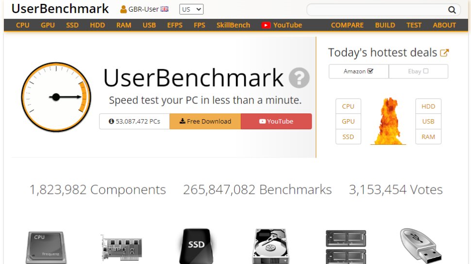The width and height of the screenshot is (471, 264).
Task: Open the TEST navigation item
Action: pos(414,25)
